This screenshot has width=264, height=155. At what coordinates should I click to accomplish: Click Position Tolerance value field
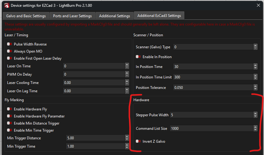click(x=213, y=87)
